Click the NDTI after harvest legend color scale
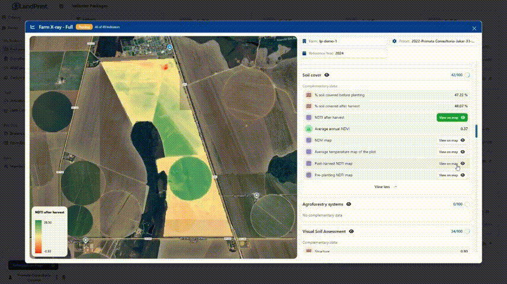 click(38, 235)
